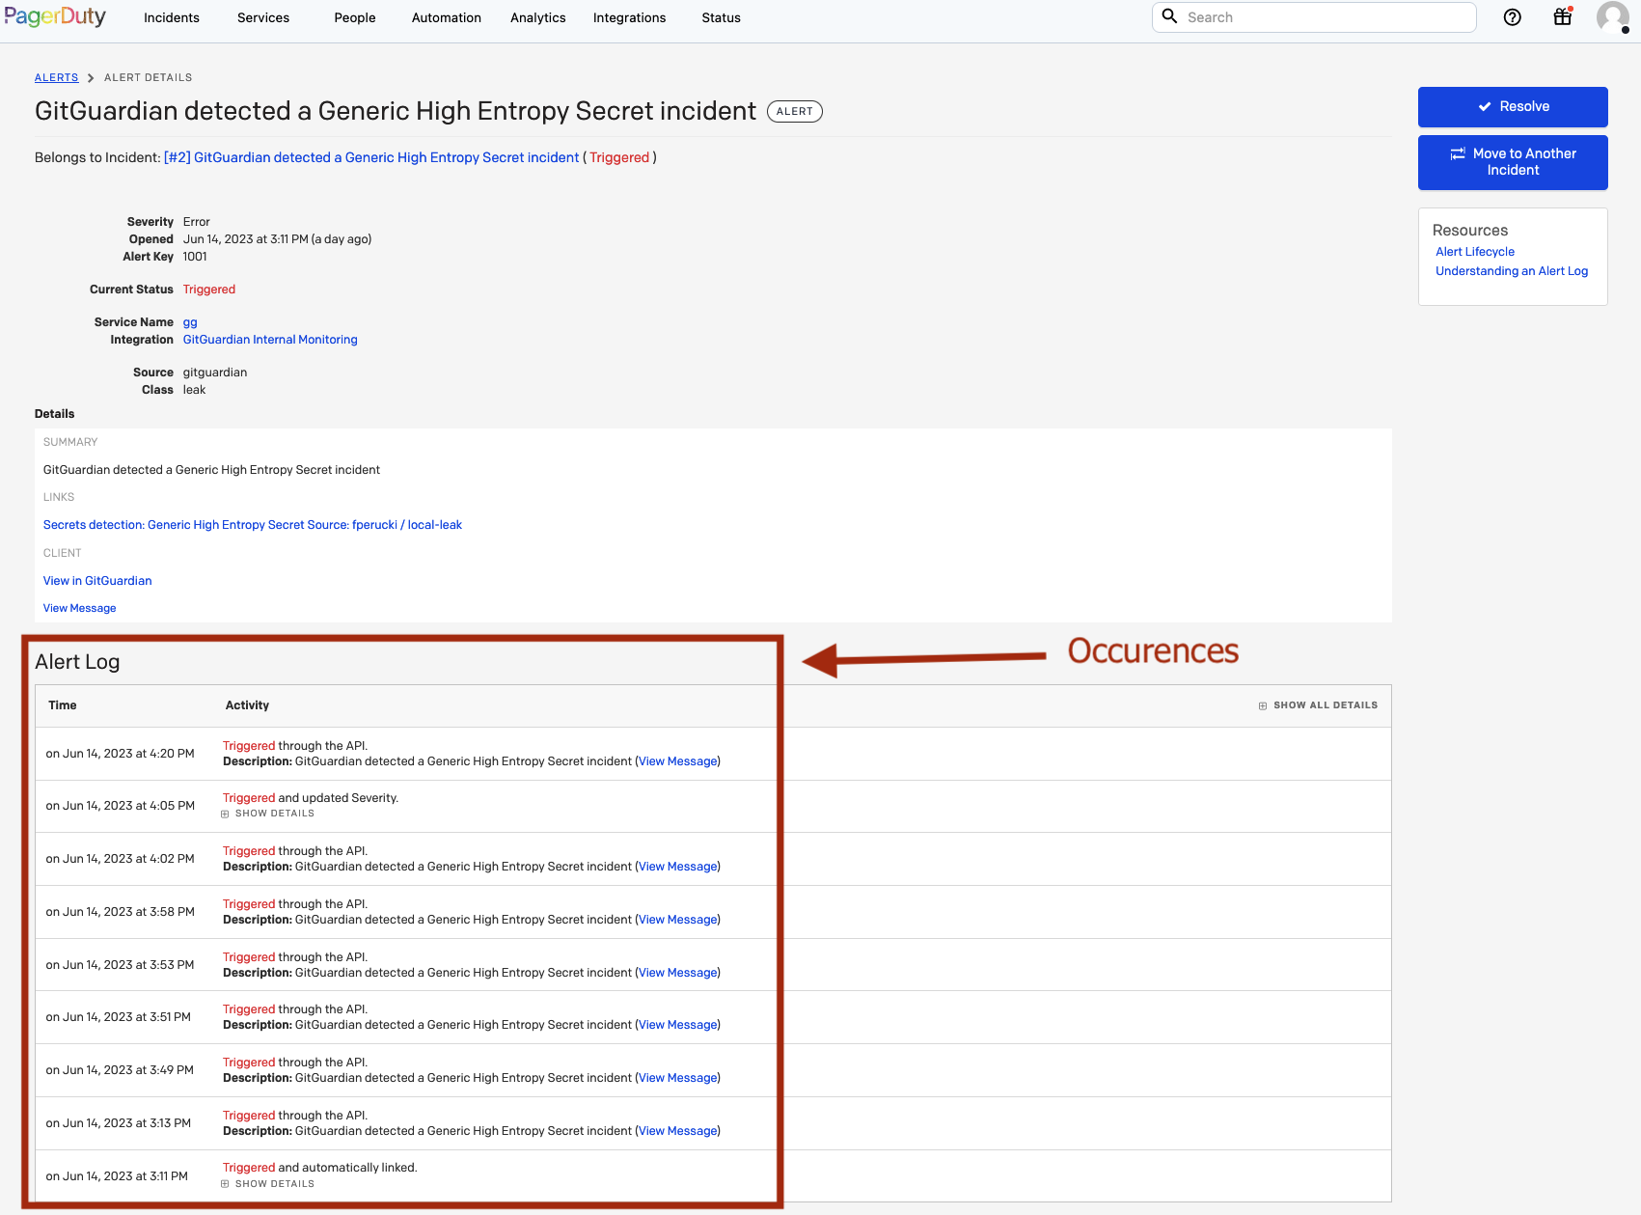Open the Alert Lifecycle resource link
The height and width of the screenshot is (1215, 1641).
coord(1475,252)
